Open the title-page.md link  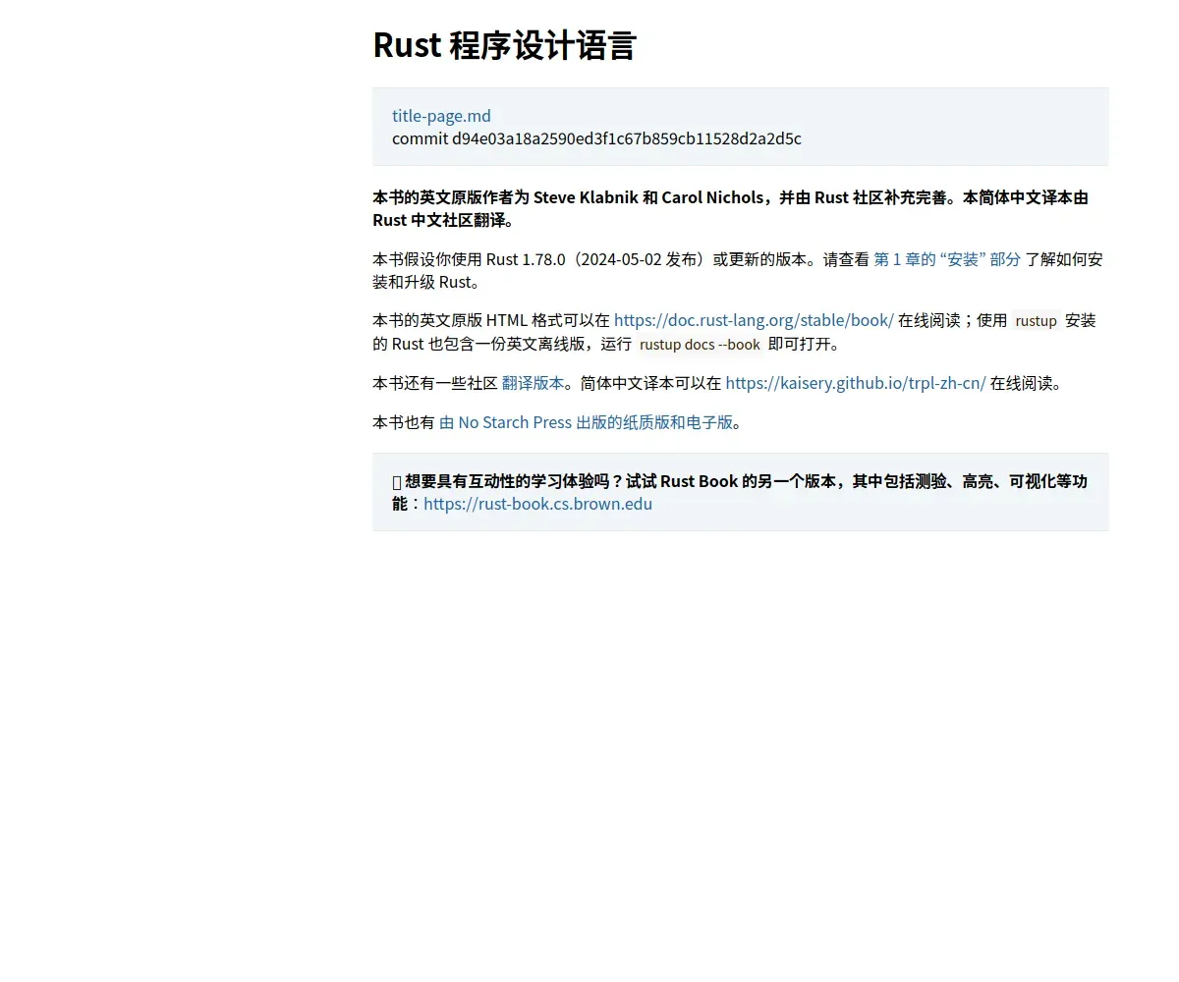click(x=441, y=116)
